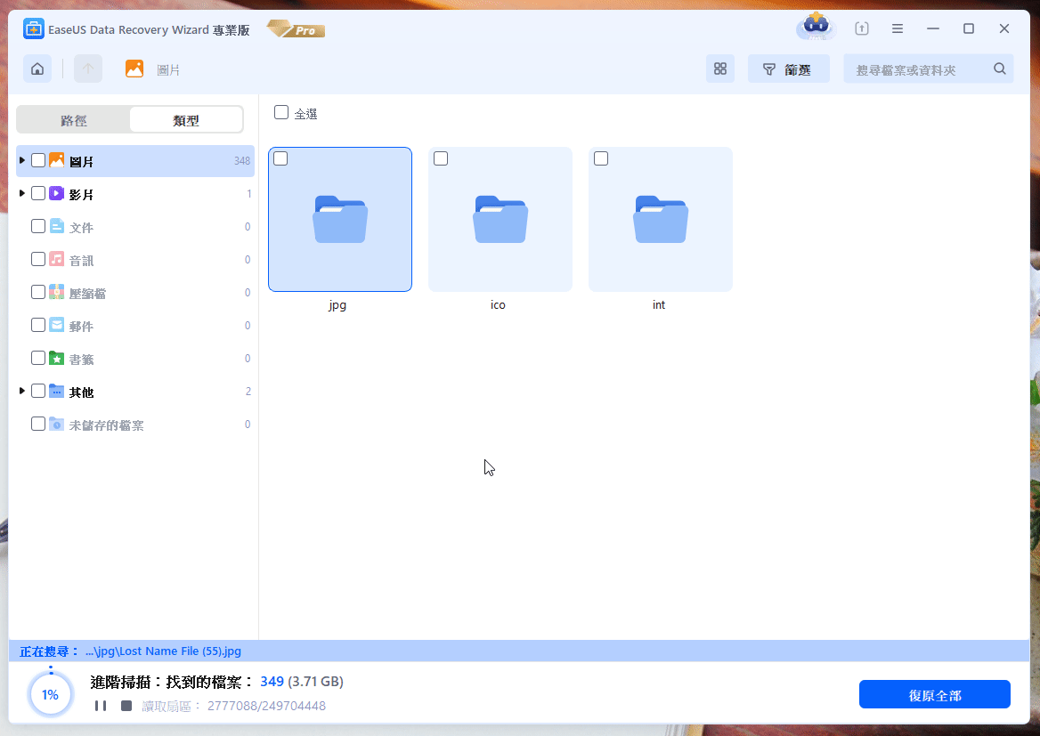Viewport: 1040px width, 736px height.
Task: Click the 1% scan progress circle
Action: [x=51, y=694]
